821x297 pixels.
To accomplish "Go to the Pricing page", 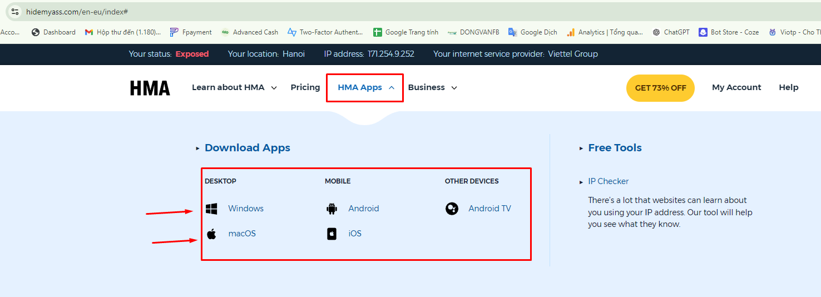I will pos(305,87).
